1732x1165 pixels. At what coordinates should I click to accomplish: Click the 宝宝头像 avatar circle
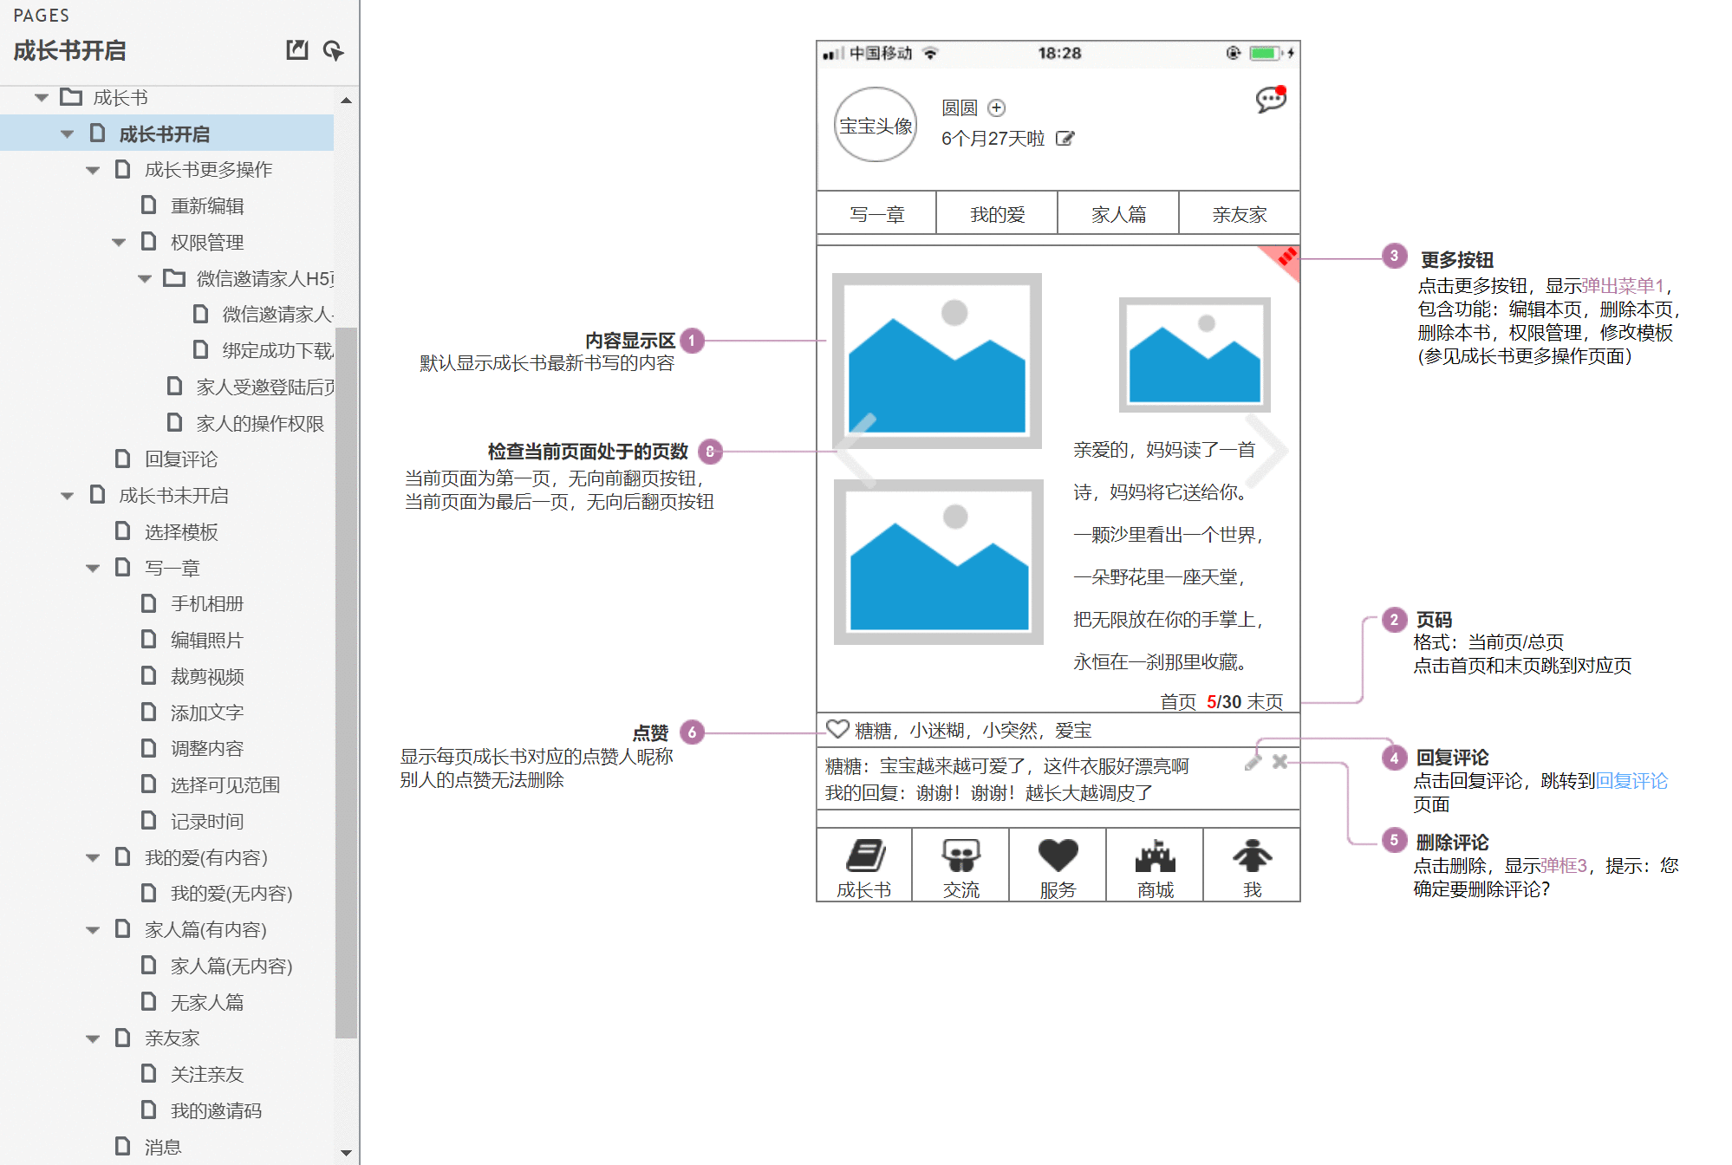click(x=876, y=125)
